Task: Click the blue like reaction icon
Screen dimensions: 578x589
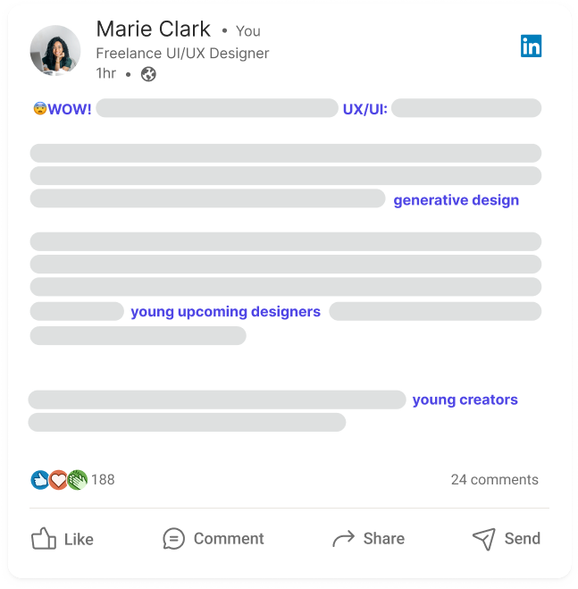Action: pos(40,480)
